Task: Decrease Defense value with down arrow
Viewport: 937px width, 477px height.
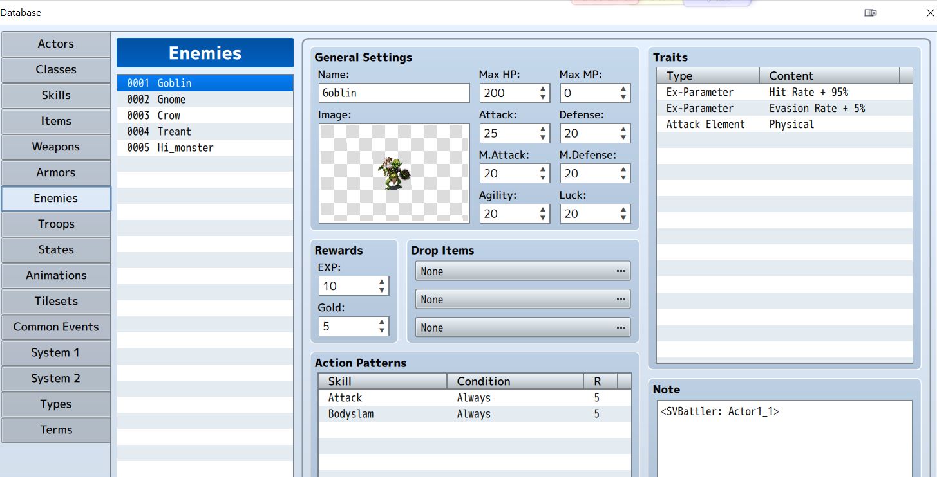Action: [623, 138]
